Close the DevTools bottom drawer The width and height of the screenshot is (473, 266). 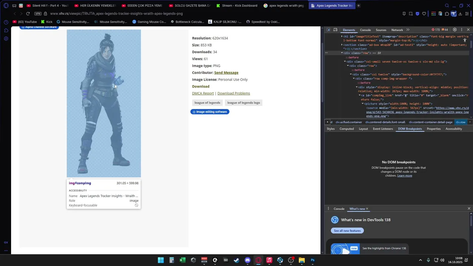tap(469, 208)
